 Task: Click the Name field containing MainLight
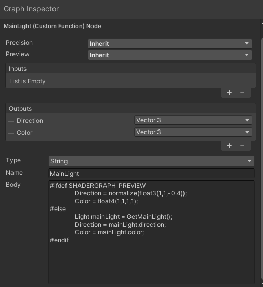[151, 174]
